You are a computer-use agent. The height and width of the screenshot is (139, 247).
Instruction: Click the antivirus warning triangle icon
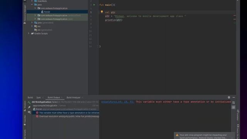177,135
